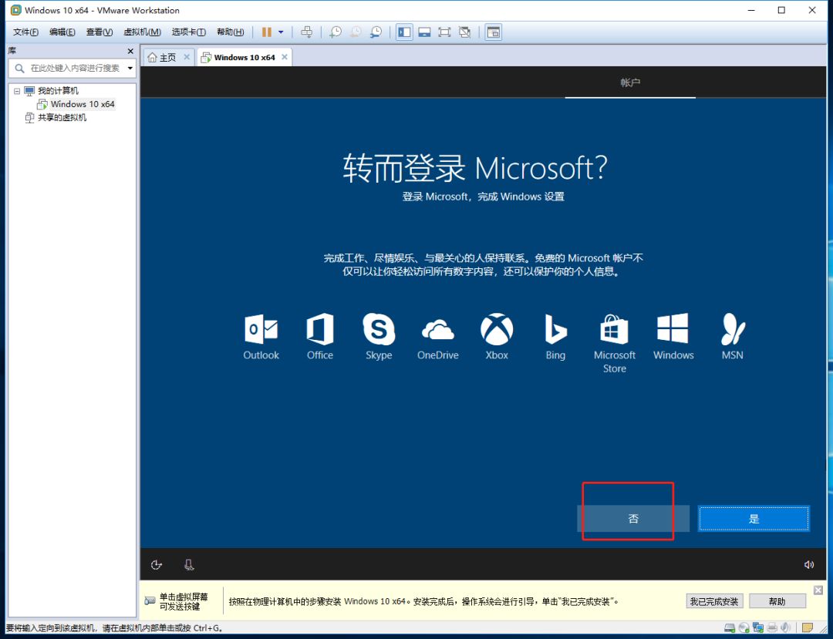
Task: Click the library search input field
Action: [x=72, y=68]
